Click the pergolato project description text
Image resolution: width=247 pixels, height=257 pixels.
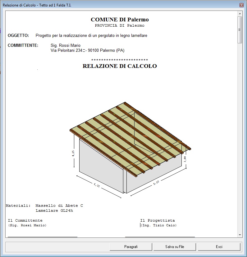(x=91, y=36)
